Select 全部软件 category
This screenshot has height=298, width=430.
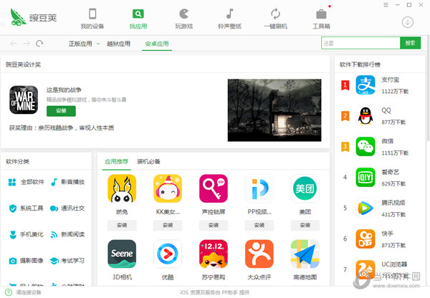(27, 182)
